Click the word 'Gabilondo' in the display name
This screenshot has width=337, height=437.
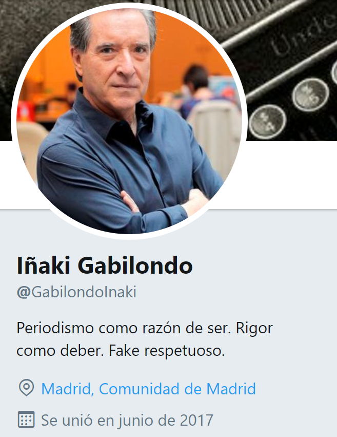[x=135, y=265]
